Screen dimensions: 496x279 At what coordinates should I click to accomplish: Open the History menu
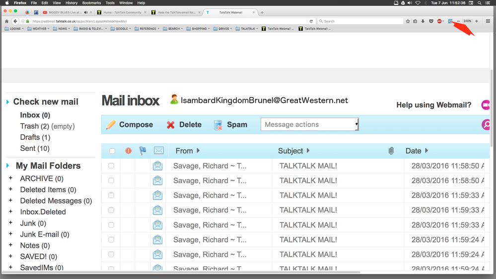click(x=71, y=3)
